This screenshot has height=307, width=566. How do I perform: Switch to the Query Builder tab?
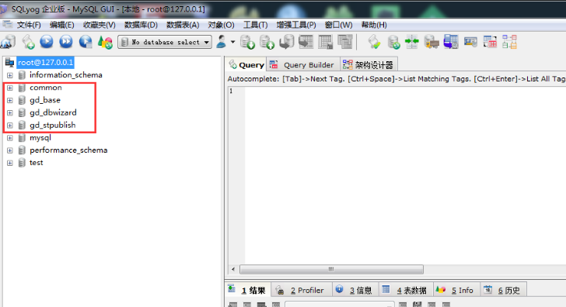(303, 65)
